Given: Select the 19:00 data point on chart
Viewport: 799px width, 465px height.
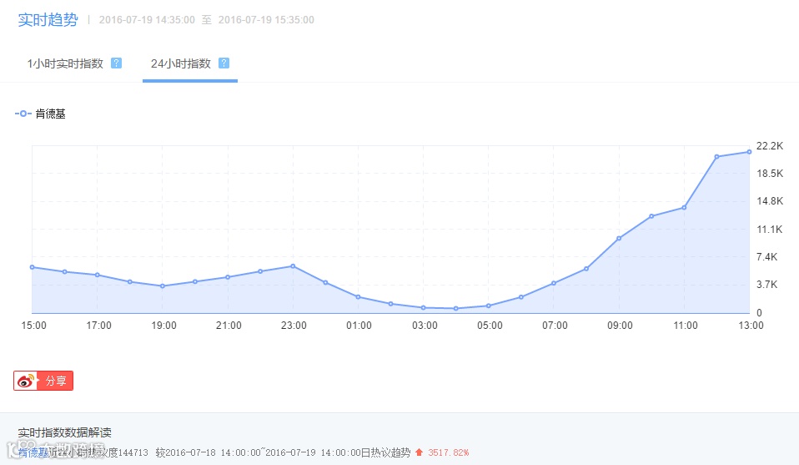Looking at the screenshot, I should (x=163, y=286).
